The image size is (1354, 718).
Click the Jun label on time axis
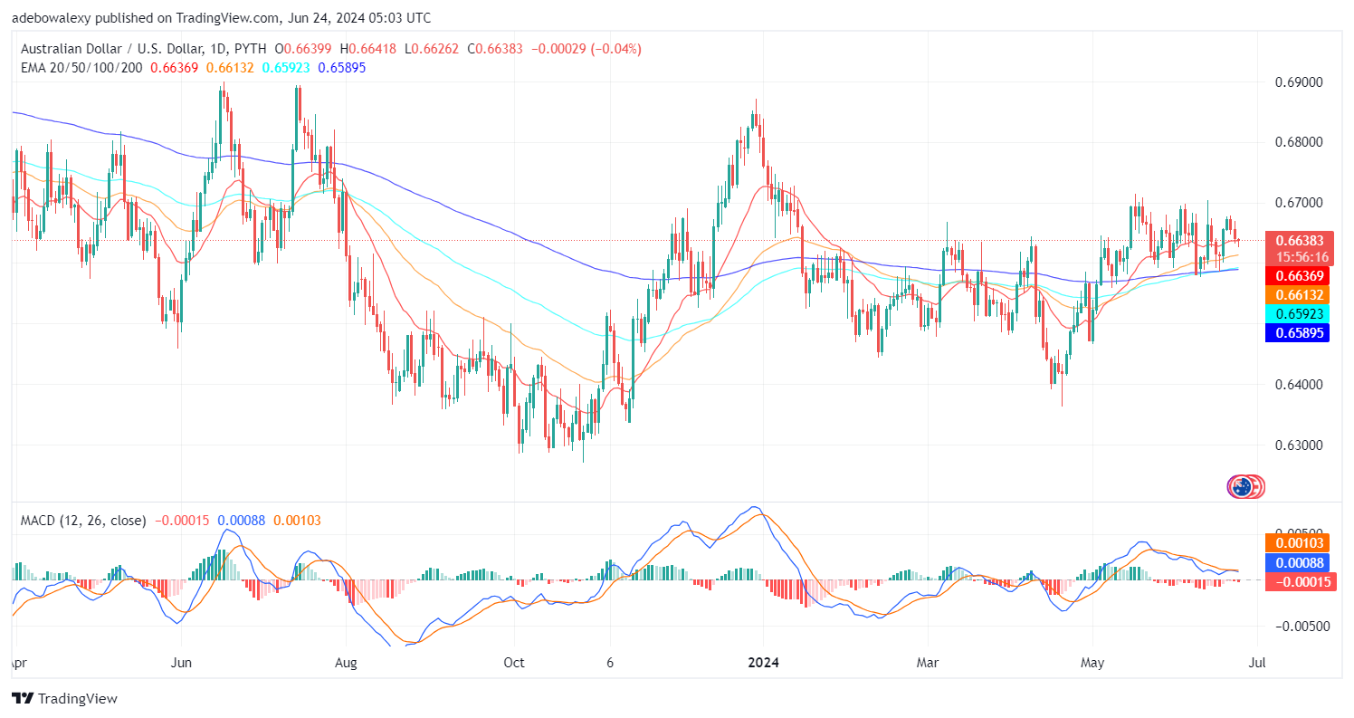[x=182, y=664]
